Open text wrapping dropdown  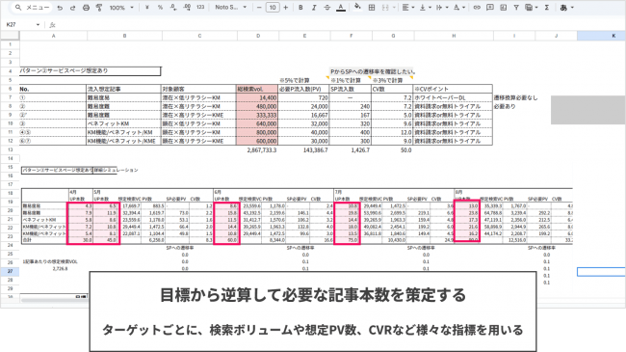441,8
